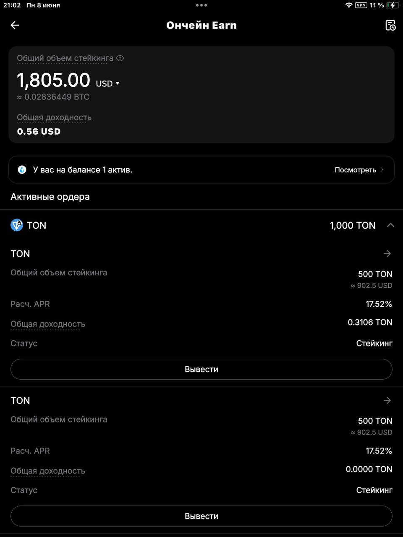This screenshot has height=537, width=403.
Task: Tap the battery status icon
Action: click(x=393, y=5)
